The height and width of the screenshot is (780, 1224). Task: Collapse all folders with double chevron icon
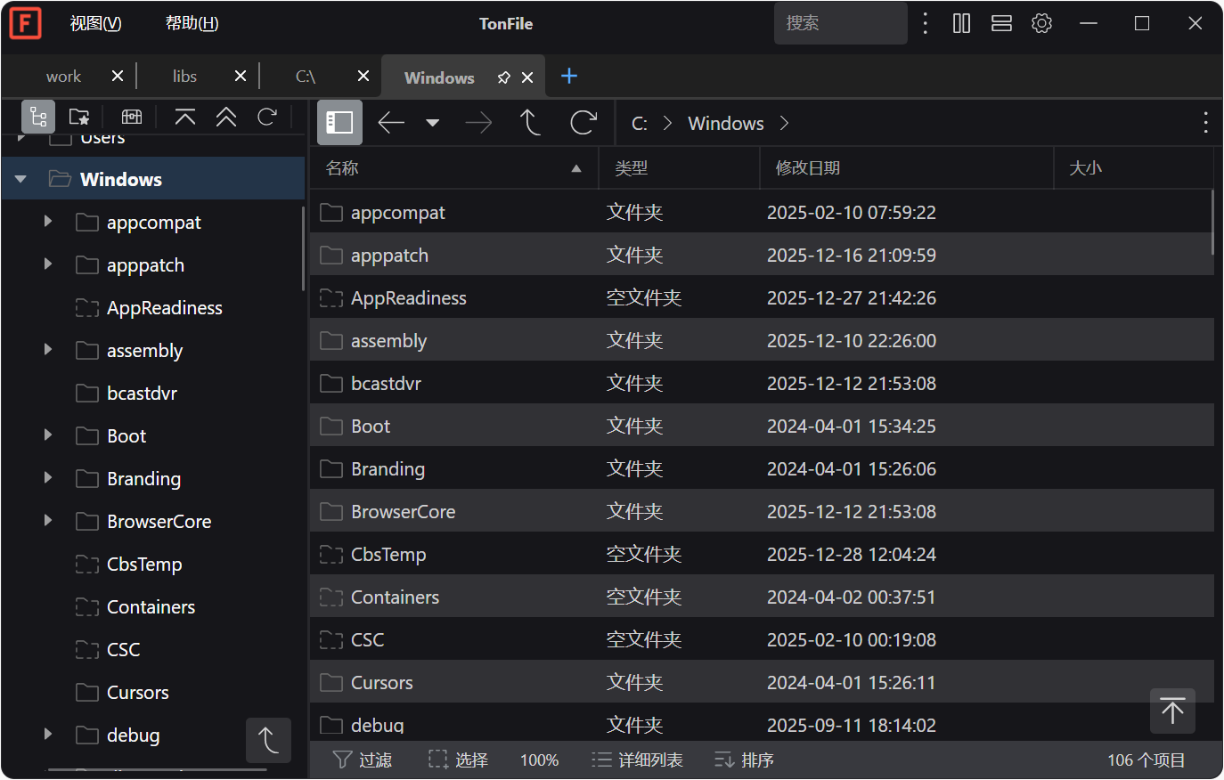click(225, 117)
